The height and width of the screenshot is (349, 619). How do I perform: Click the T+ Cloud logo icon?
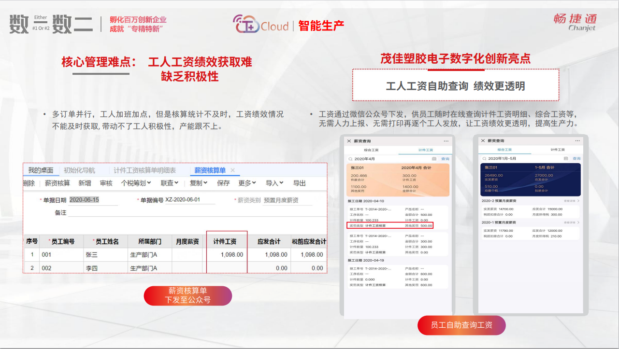(x=246, y=24)
